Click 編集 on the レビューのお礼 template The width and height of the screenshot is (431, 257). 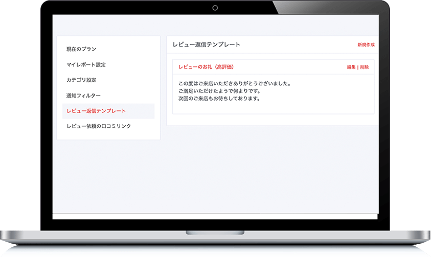351,67
